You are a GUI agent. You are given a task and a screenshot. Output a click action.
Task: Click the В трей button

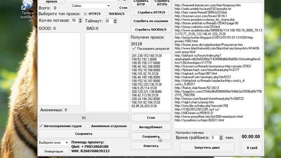pos(252,148)
